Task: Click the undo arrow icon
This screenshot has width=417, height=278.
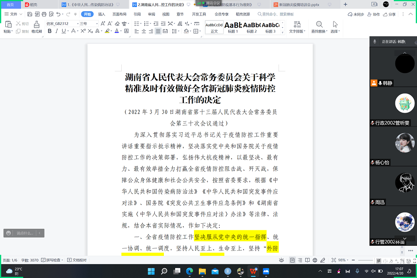Action: point(58,14)
